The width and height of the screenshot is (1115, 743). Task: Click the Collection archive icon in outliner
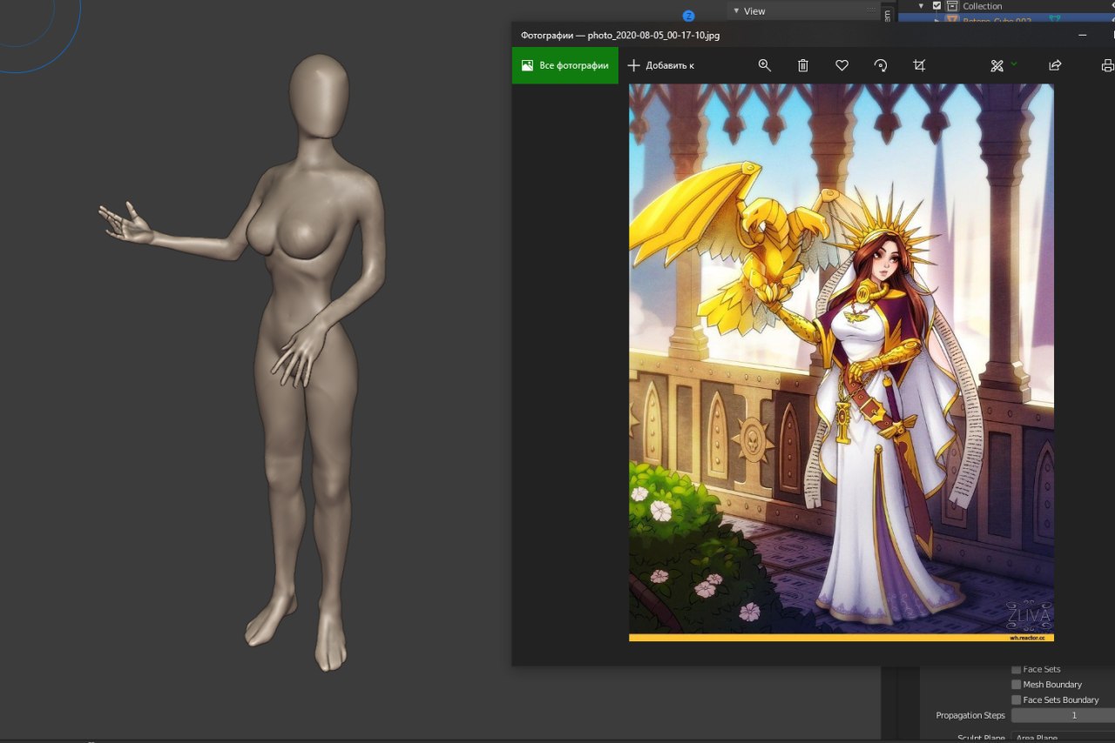click(953, 6)
